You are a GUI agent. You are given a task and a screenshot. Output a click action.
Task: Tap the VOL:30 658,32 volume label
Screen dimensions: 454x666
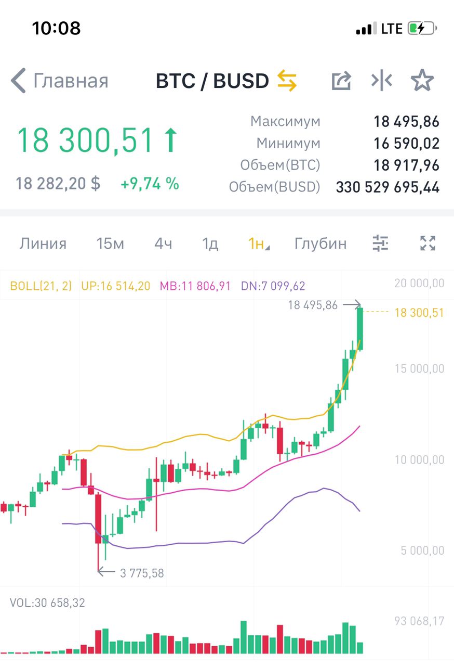(x=47, y=603)
